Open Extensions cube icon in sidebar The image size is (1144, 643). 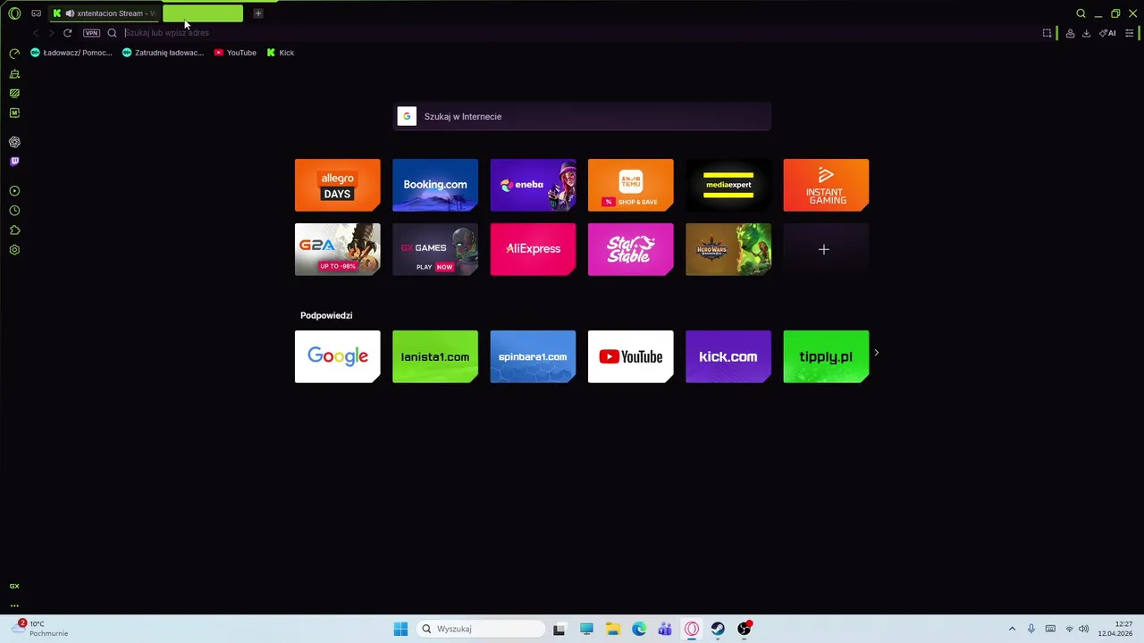point(14,230)
